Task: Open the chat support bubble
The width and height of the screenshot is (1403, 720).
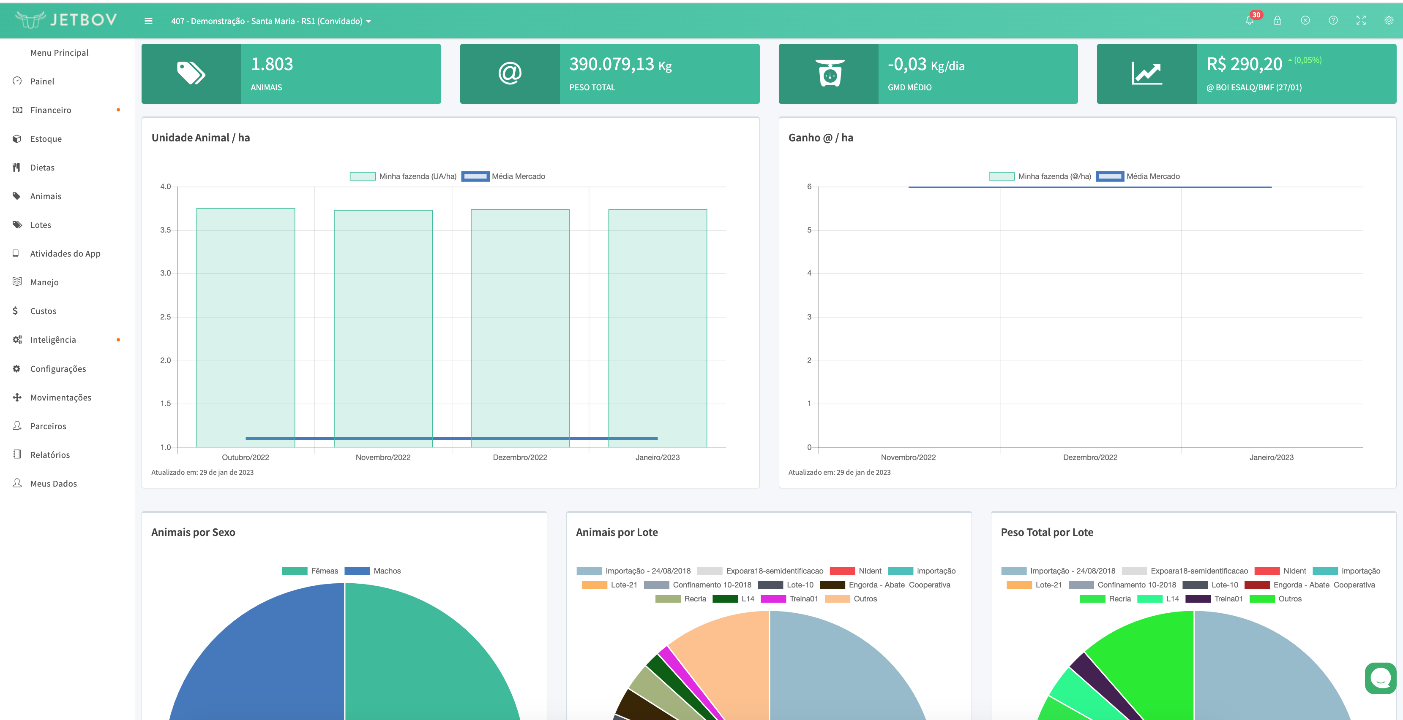Action: (x=1381, y=678)
